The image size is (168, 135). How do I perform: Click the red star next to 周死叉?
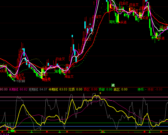click(119, 22)
